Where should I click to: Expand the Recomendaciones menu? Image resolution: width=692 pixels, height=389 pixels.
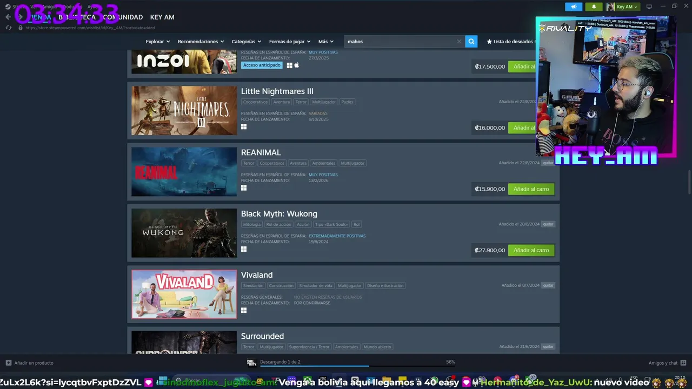[x=201, y=41]
